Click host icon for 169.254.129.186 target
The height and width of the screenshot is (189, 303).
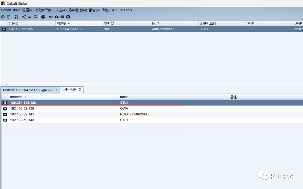pos(5,103)
